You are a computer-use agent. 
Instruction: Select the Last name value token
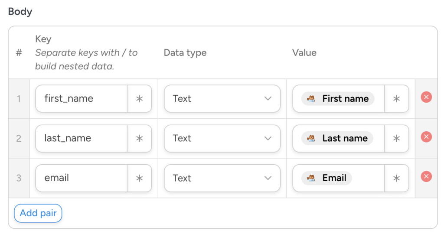337,139
